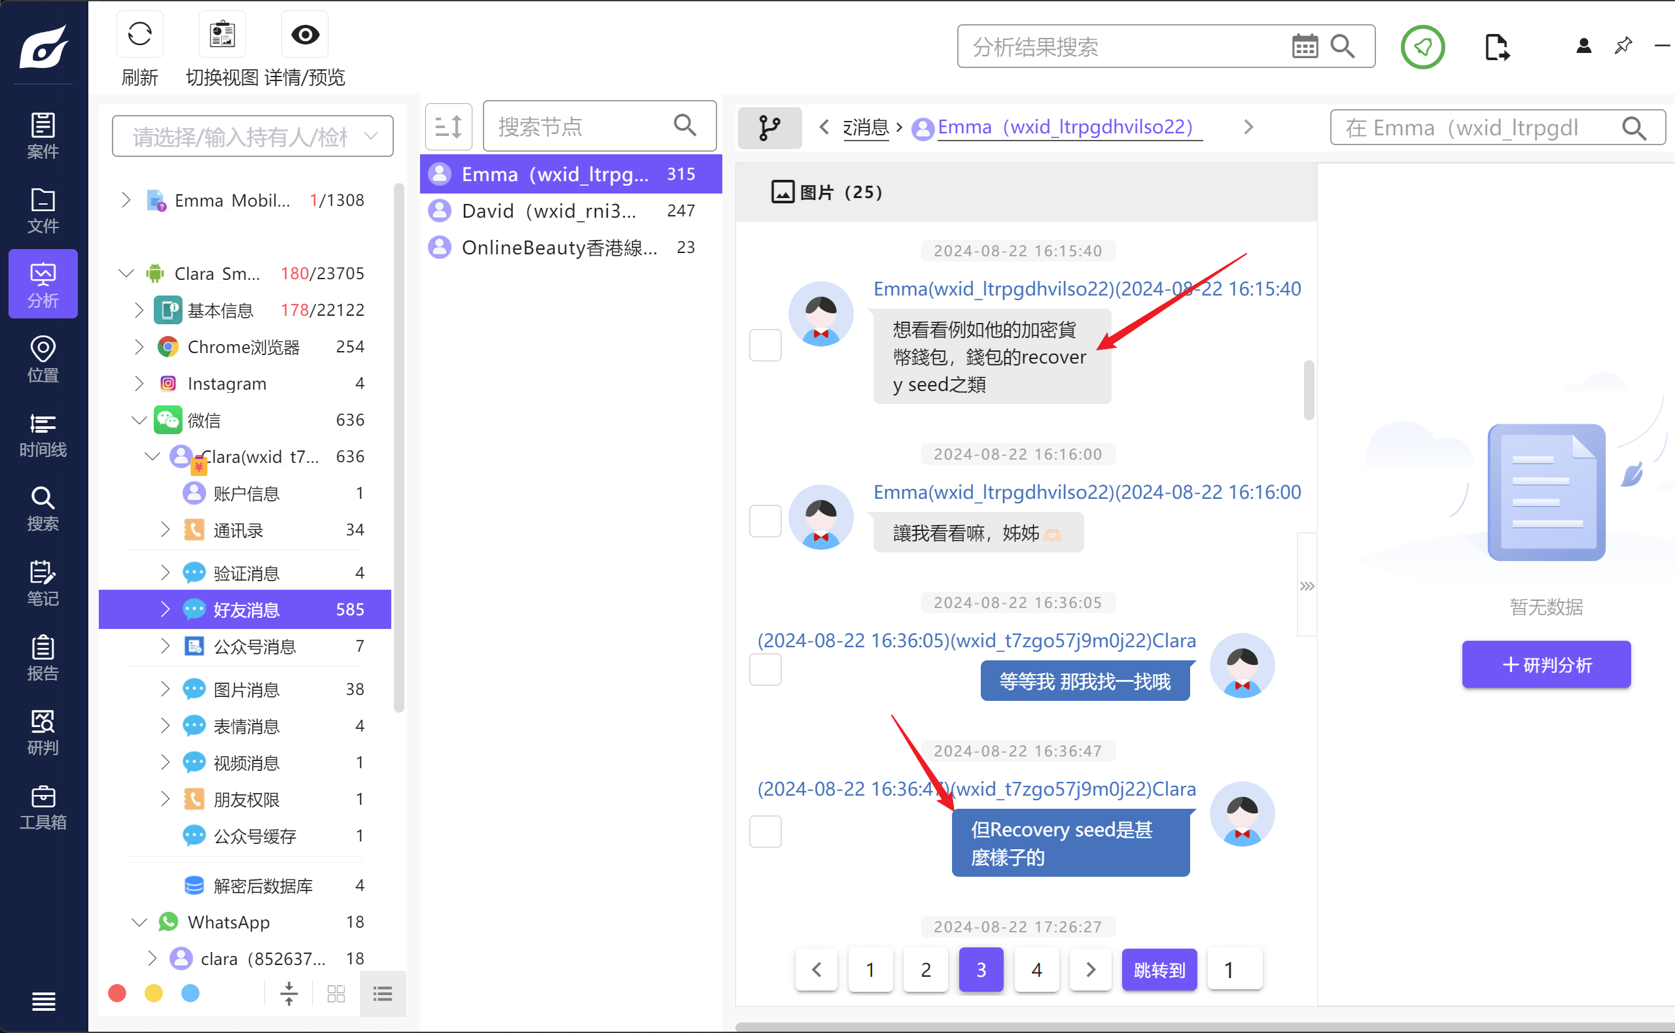
Task: Click the 研判分析 button
Action: point(1546,664)
